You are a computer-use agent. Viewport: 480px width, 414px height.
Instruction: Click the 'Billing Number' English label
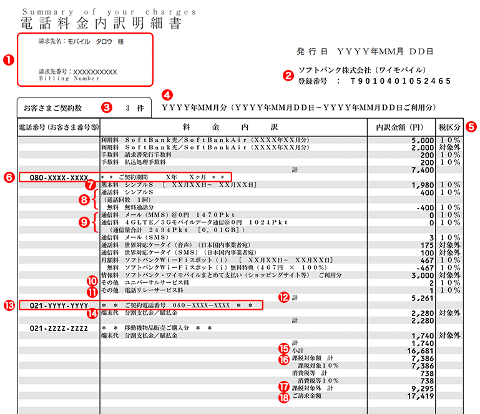[x=69, y=79]
